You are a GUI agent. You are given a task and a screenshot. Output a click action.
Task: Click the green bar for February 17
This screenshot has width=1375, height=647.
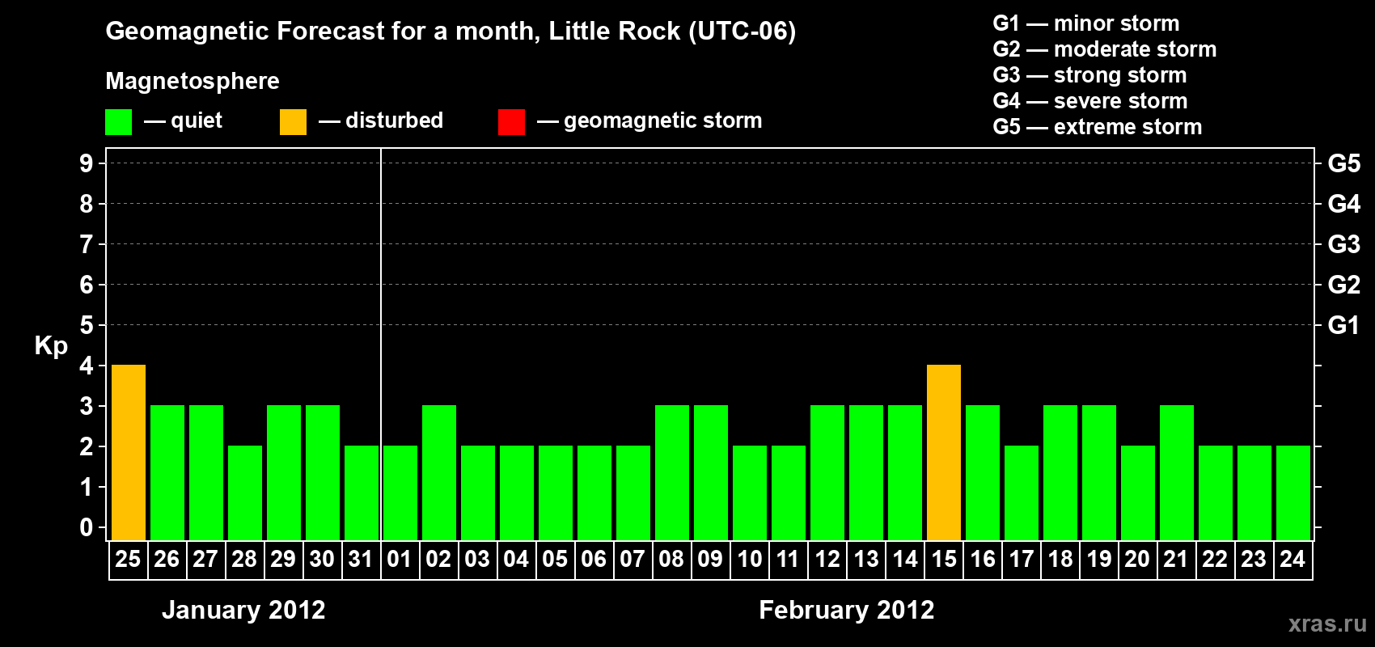click(1022, 493)
